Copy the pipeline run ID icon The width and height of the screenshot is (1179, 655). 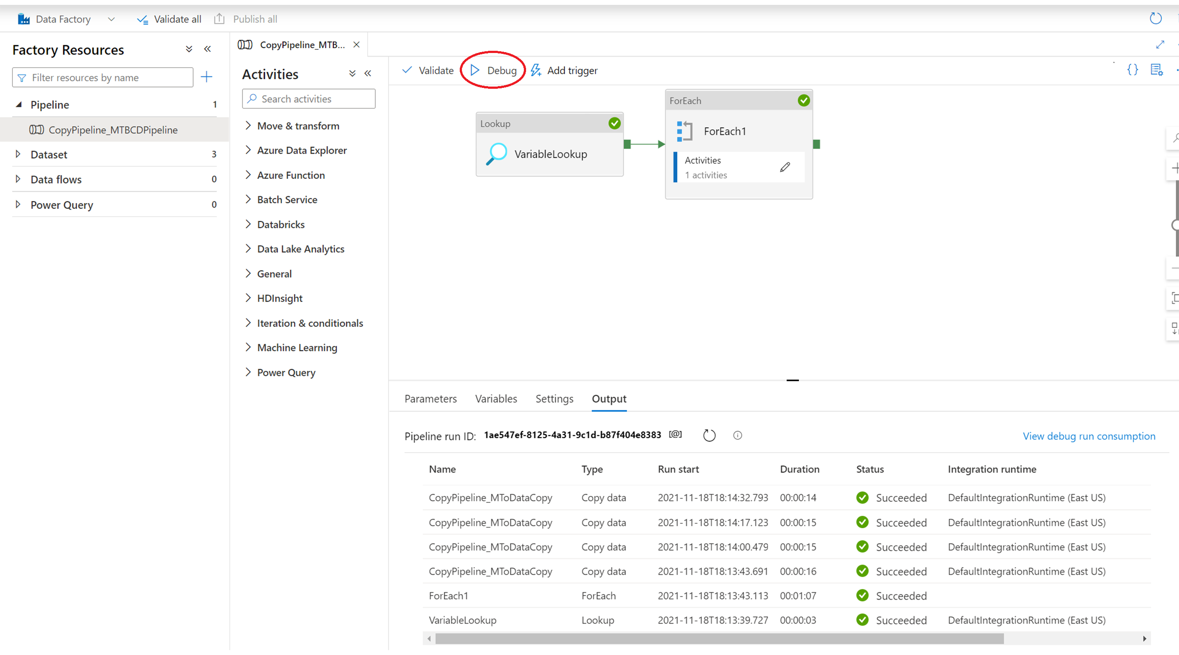(x=675, y=435)
